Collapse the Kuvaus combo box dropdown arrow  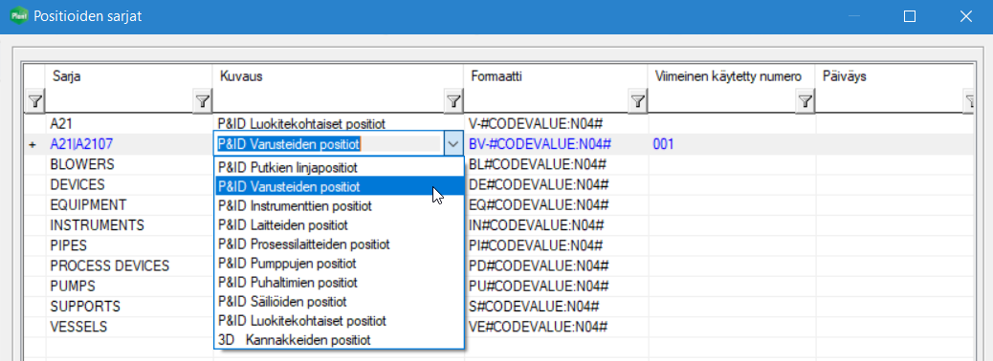pos(452,144)
